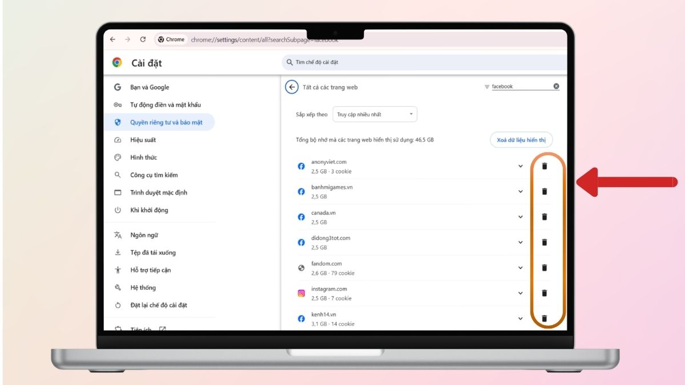Click palette icon for Hình thức
Image resolution: width=685 pixels, height=385 pixels.
(118, 157)
